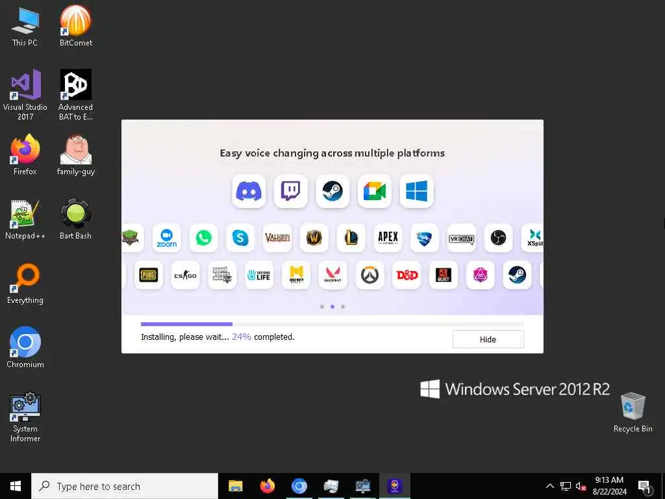Select the Visual Studio 2017 desktop shortcut
The image size is (665, 499).
pos(25,95)
